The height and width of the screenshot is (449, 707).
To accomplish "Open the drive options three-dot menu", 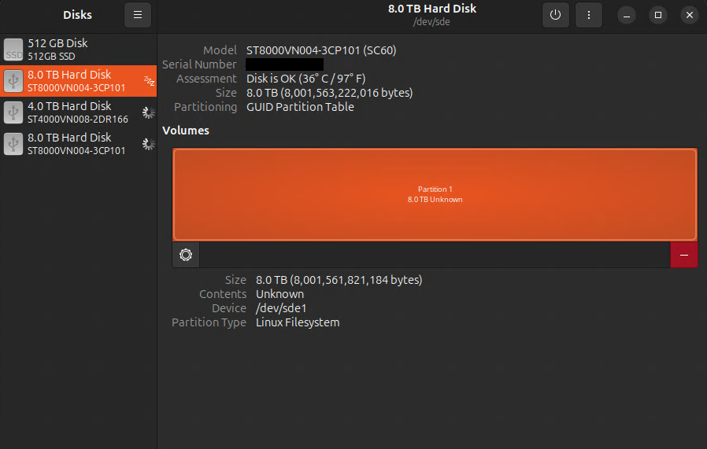I will pos(589,15).
